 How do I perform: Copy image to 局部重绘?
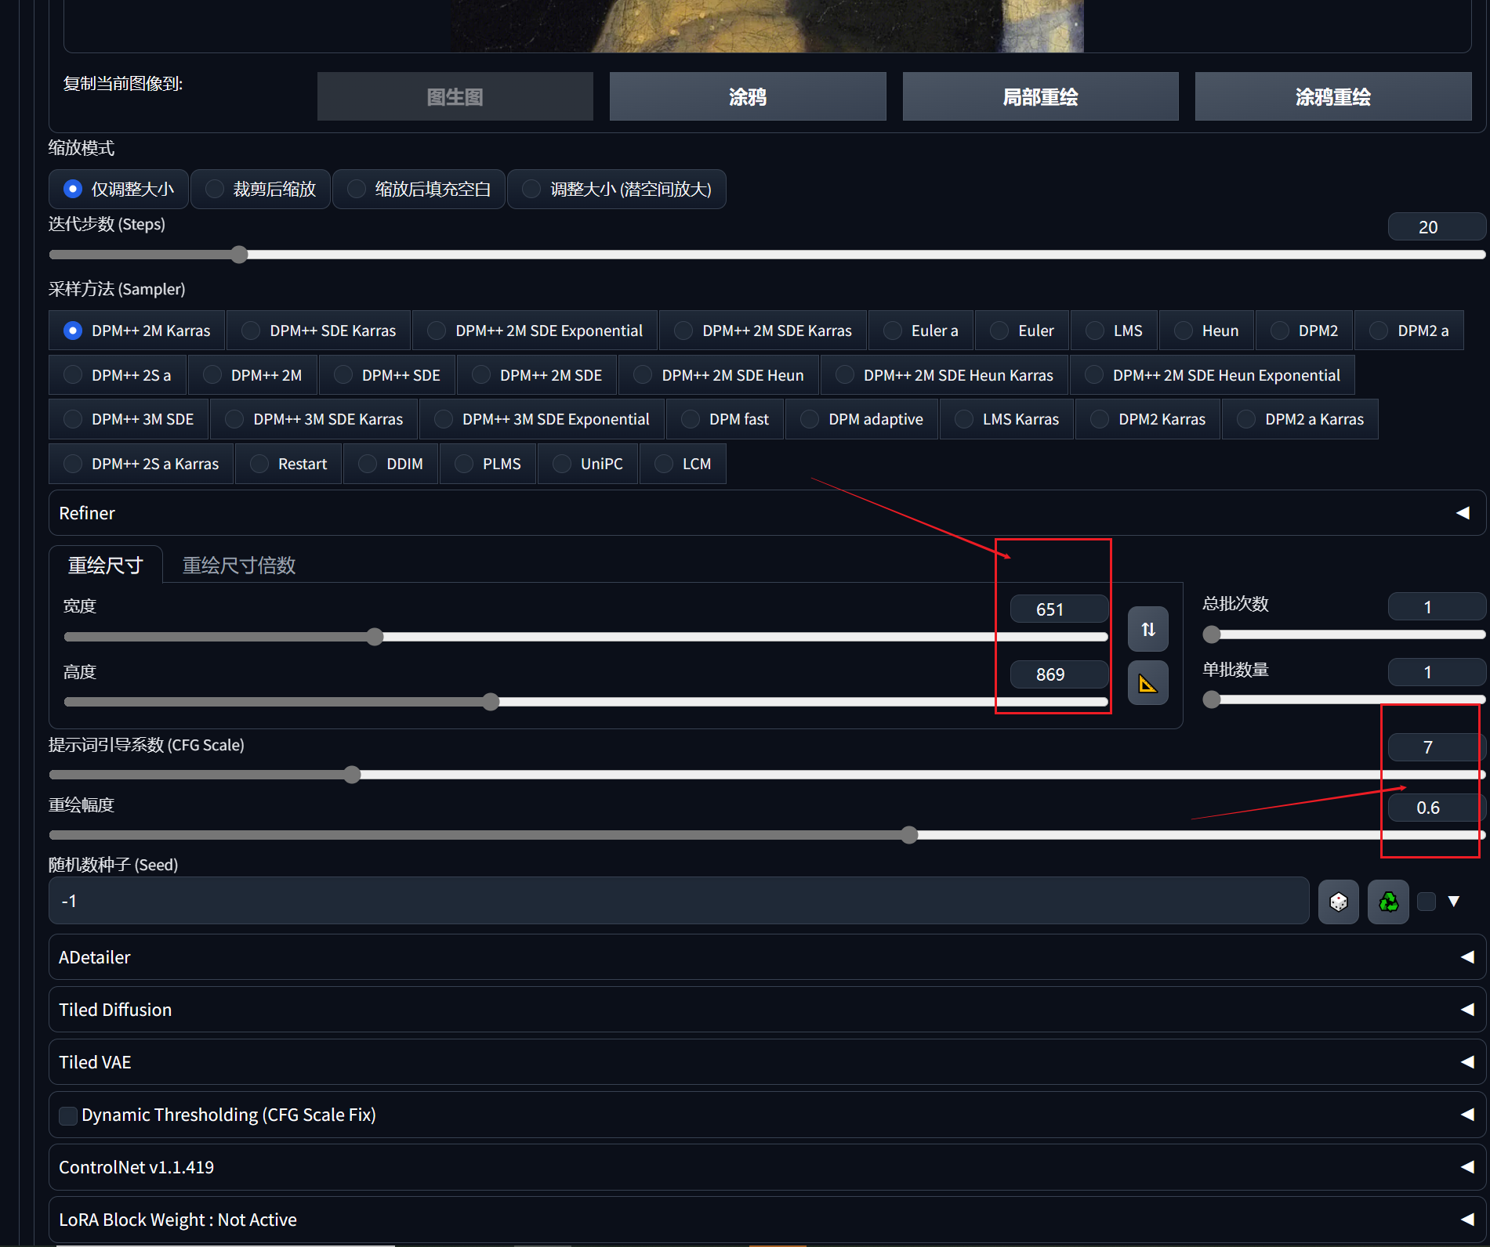1040,96
